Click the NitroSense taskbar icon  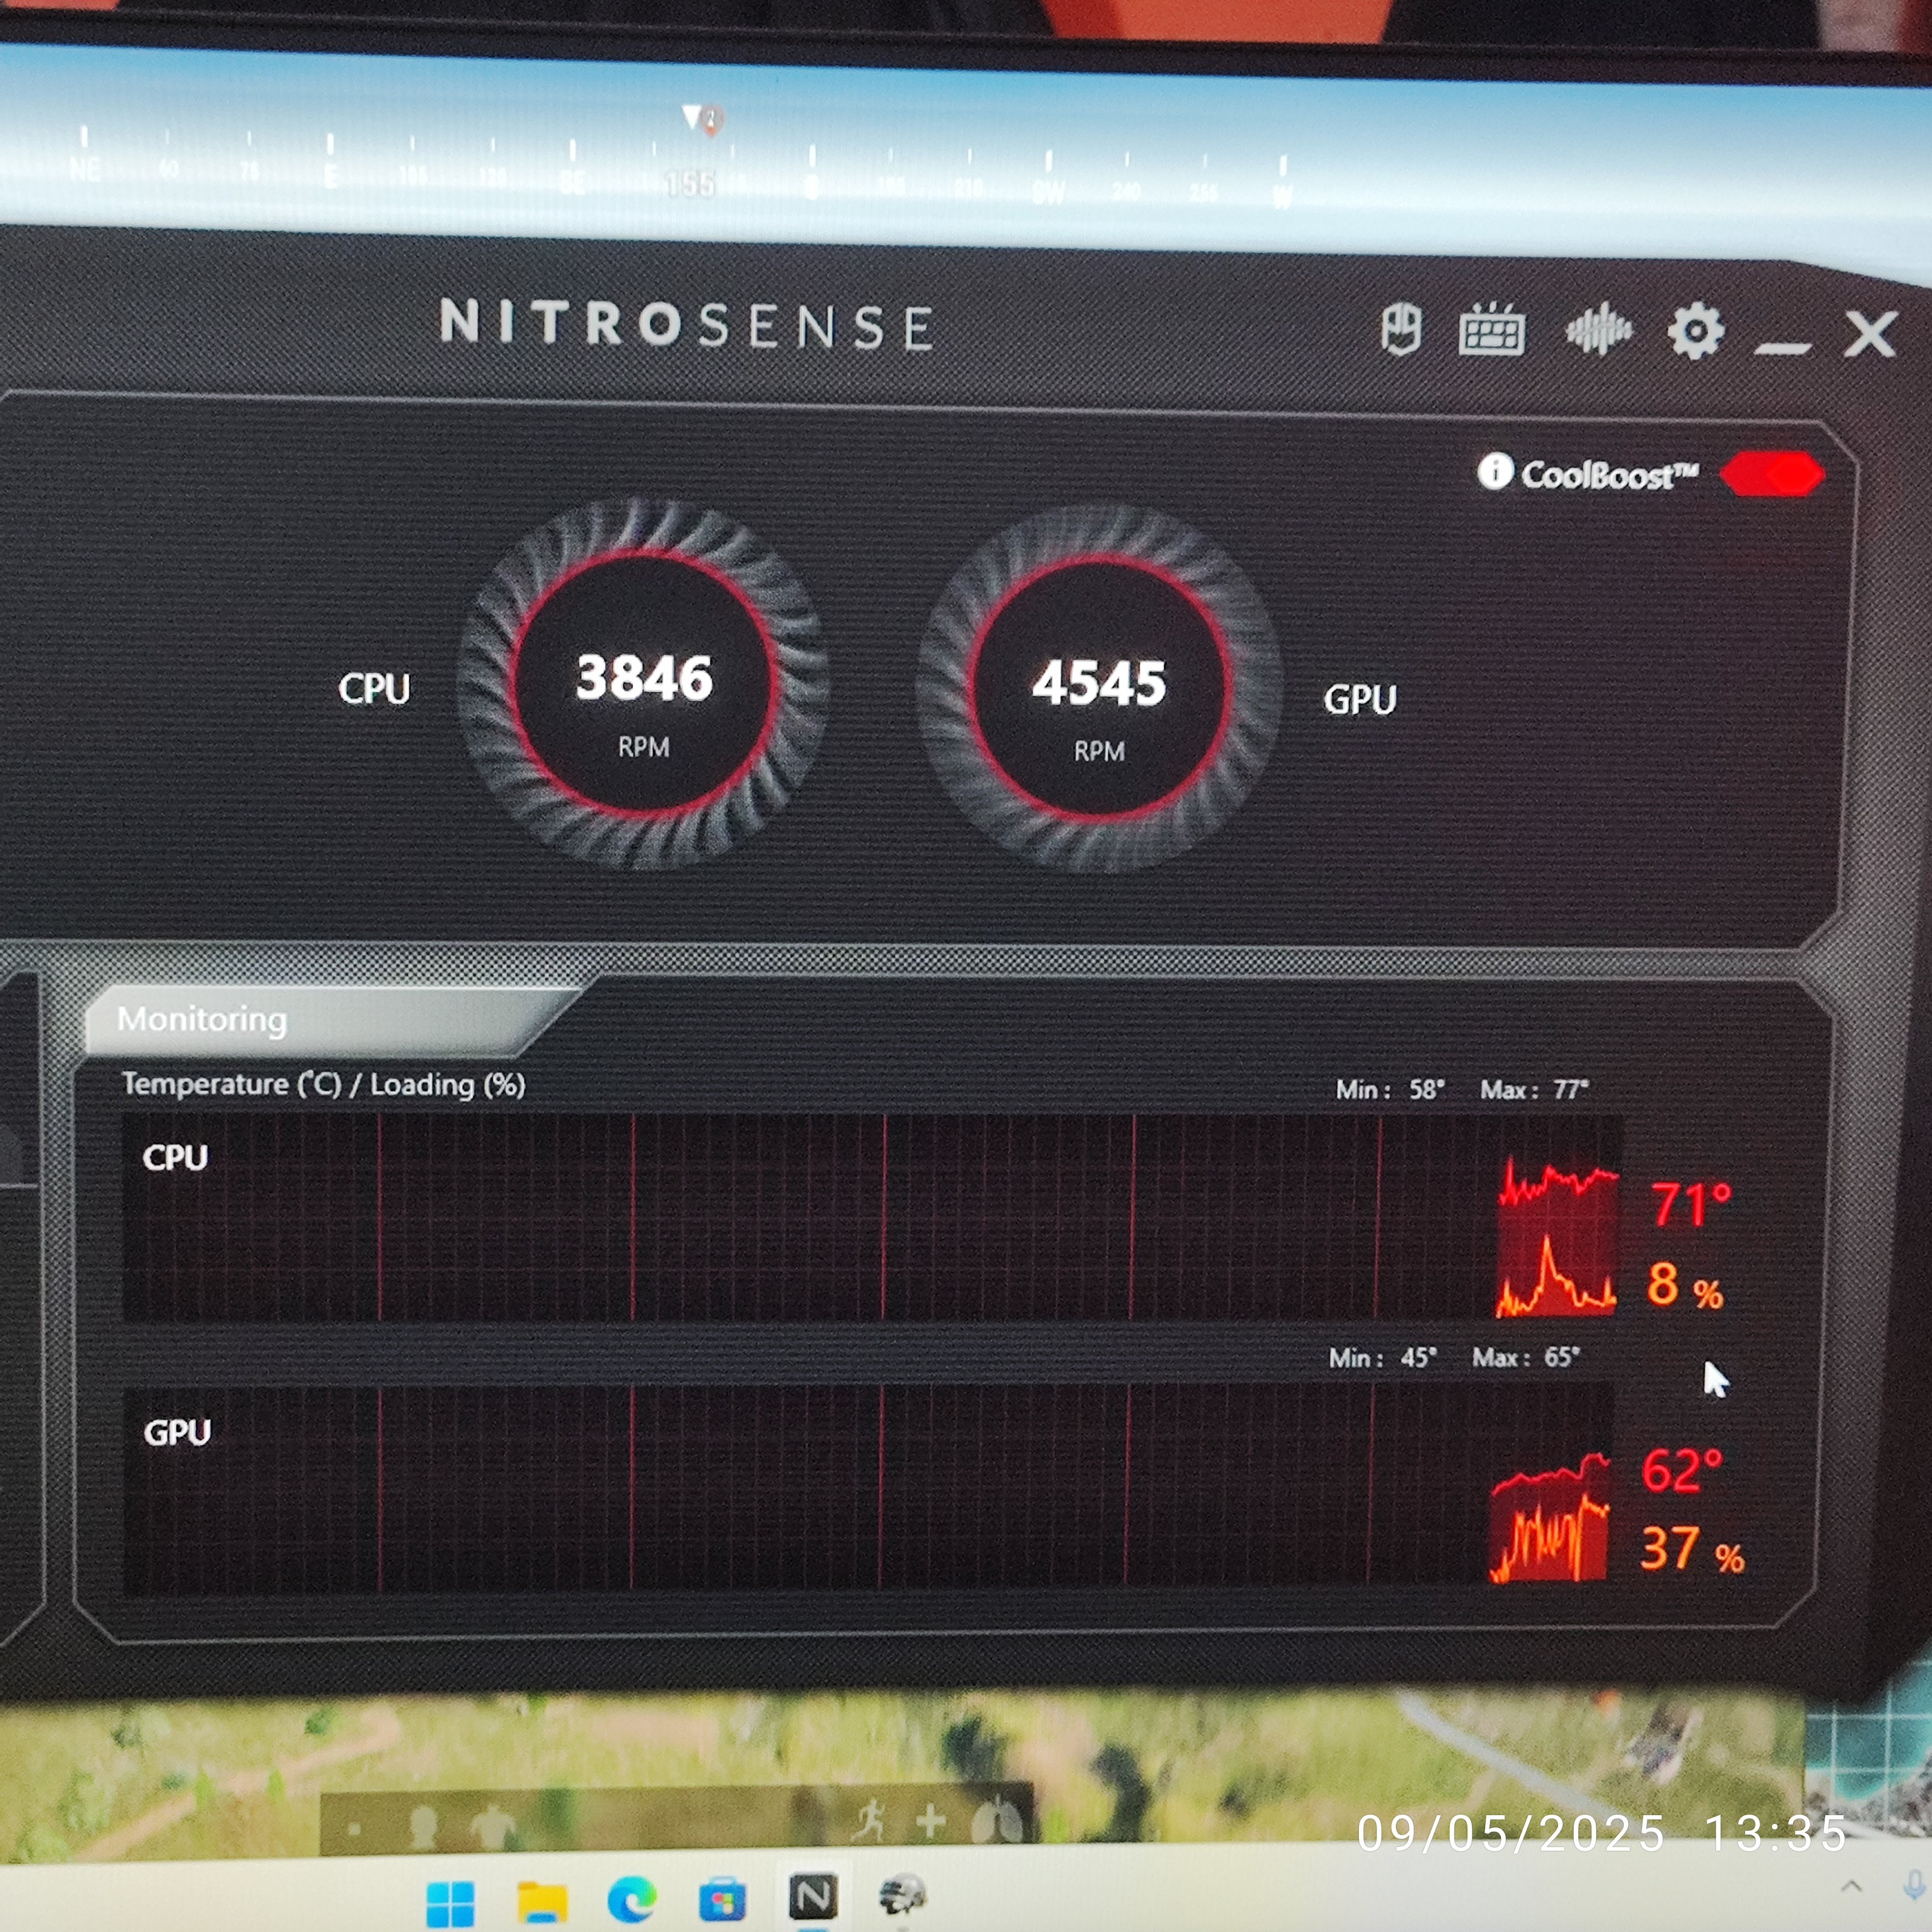pos(813,1896)
